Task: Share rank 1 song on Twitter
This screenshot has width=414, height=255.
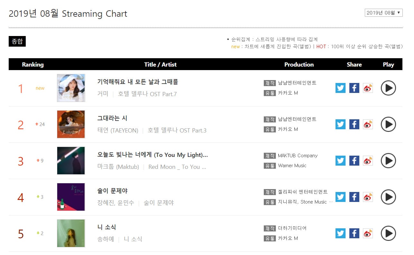Action: (x=340, y=88)
